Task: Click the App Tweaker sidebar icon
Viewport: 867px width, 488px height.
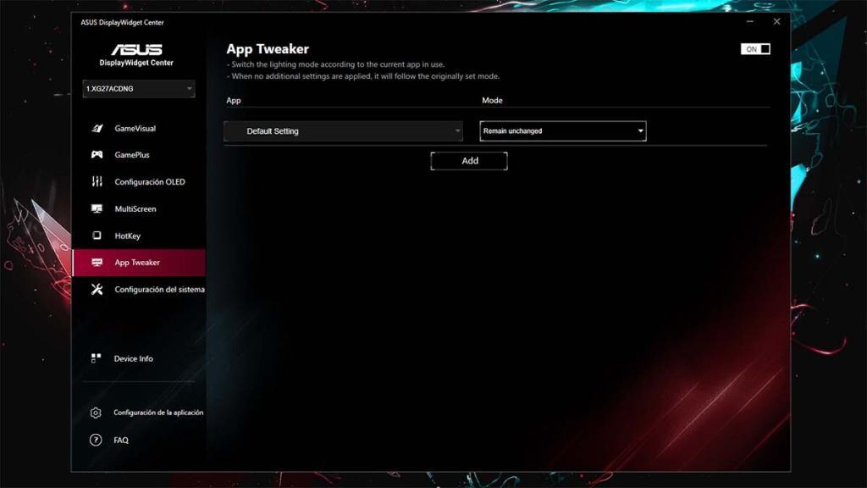Action: click(97, 263)
